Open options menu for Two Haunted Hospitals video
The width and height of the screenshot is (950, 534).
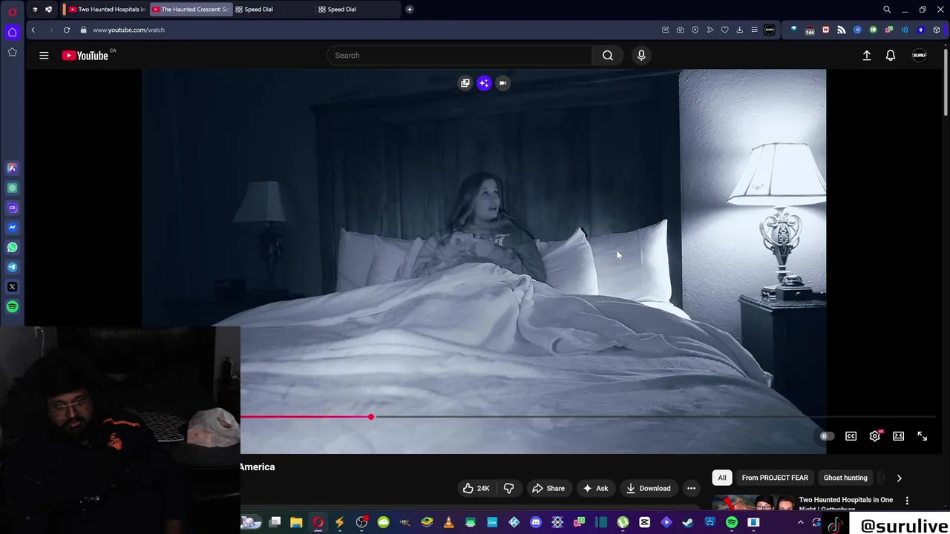pos(907,501)
